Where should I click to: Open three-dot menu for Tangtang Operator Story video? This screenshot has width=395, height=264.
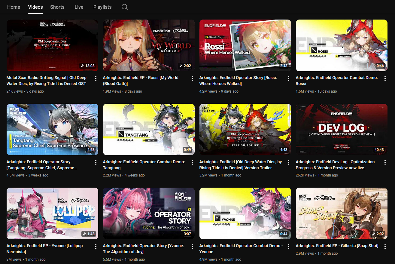pos(96,162)
